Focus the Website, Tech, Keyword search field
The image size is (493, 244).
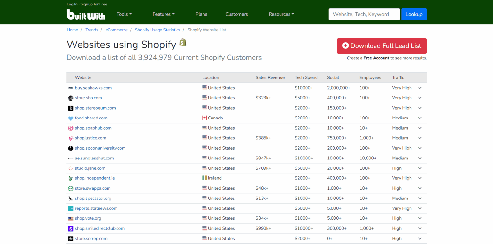pyautogui.click(x=364, y=14)
